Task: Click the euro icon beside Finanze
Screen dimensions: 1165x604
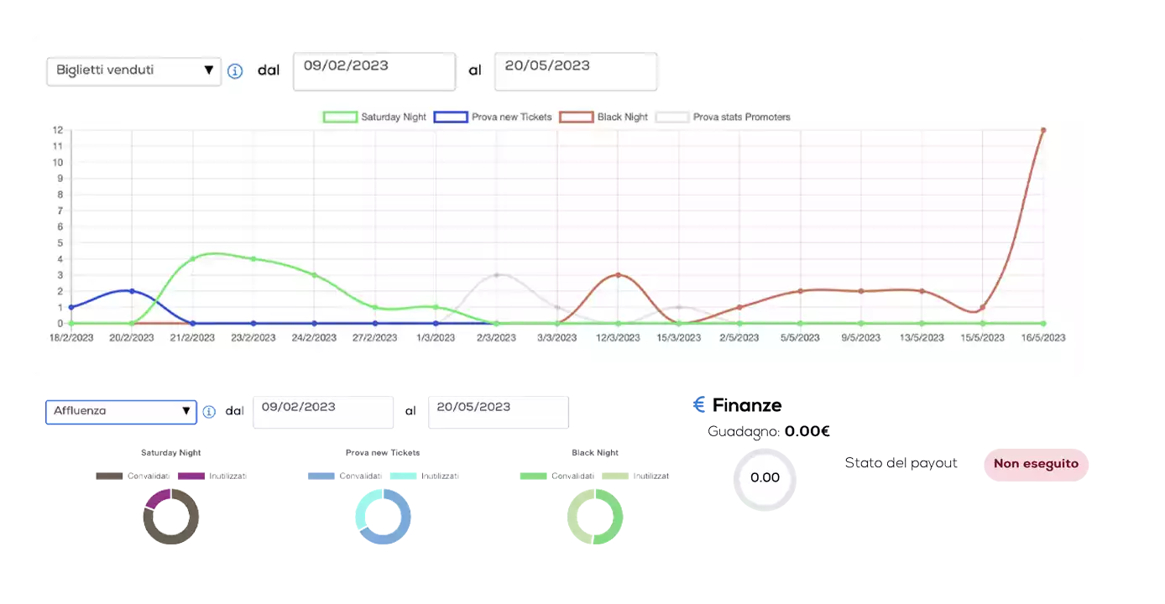Action: pyautogui.click(x=700, y=407)
